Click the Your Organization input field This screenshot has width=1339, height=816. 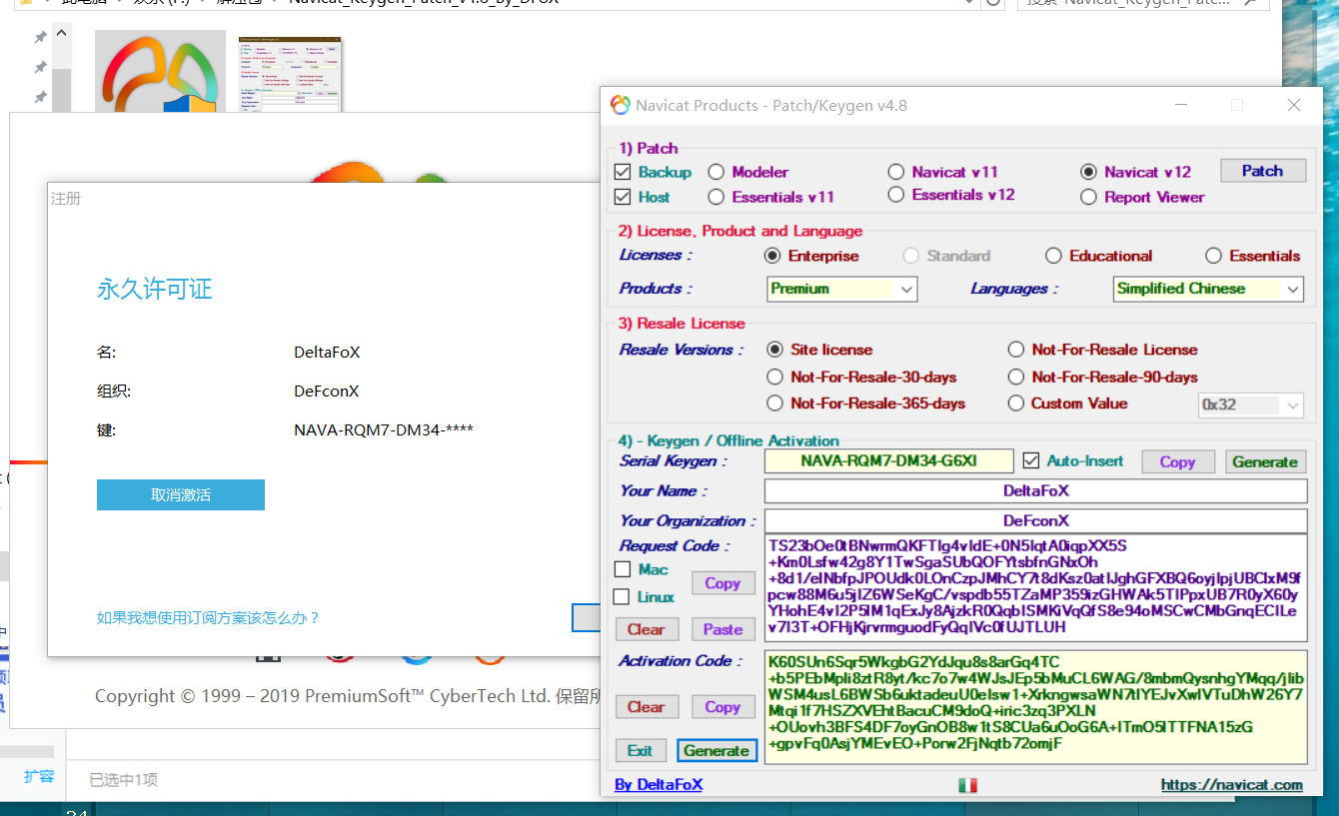[x=1036, y=520]
